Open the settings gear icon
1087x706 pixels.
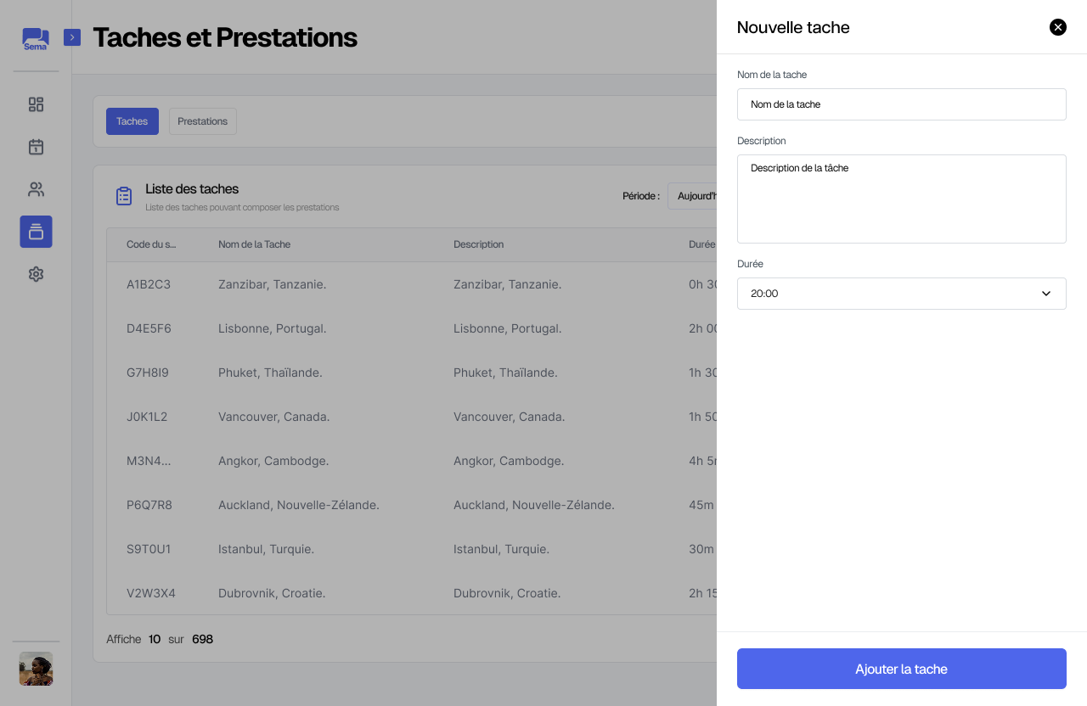[36, 274]
